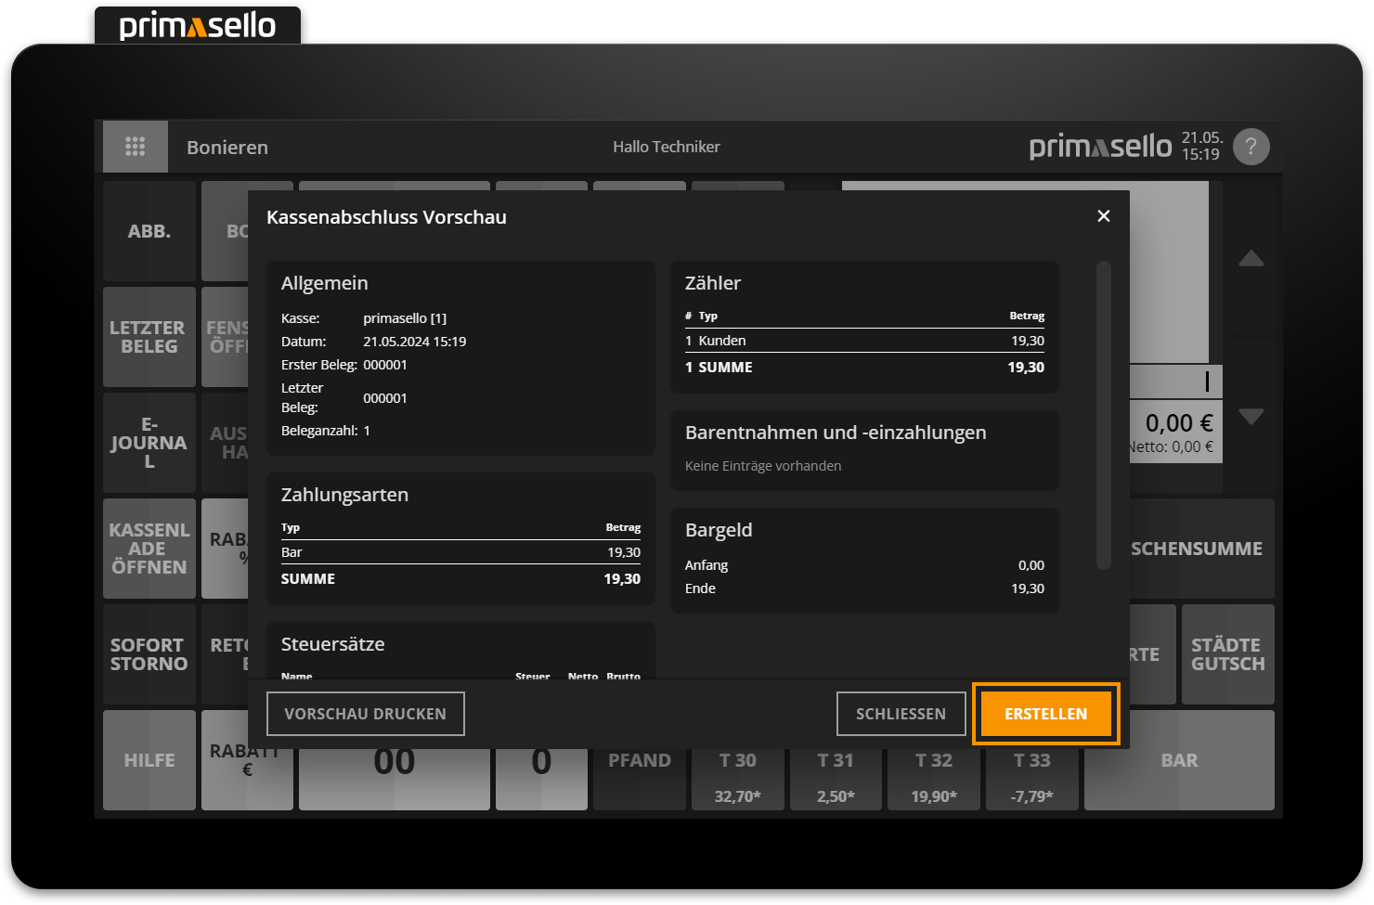This screenshot has height=905, width=1374.
Task: Click the Bonieren header title
Action: click(227, 148)
